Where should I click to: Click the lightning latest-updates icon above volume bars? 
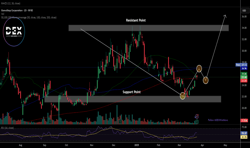(x=197, y=116)
